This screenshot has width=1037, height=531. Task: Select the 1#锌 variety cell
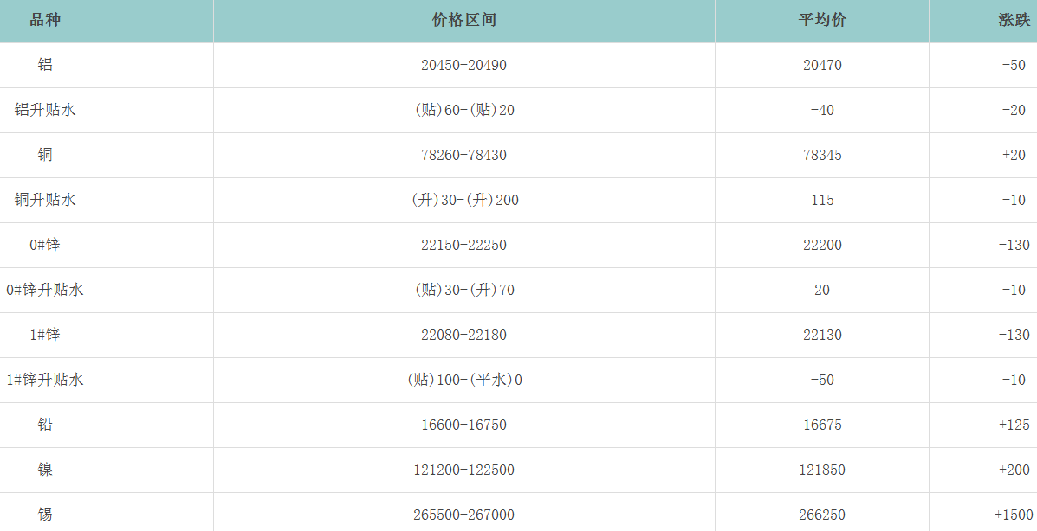(x=45, y=335)
